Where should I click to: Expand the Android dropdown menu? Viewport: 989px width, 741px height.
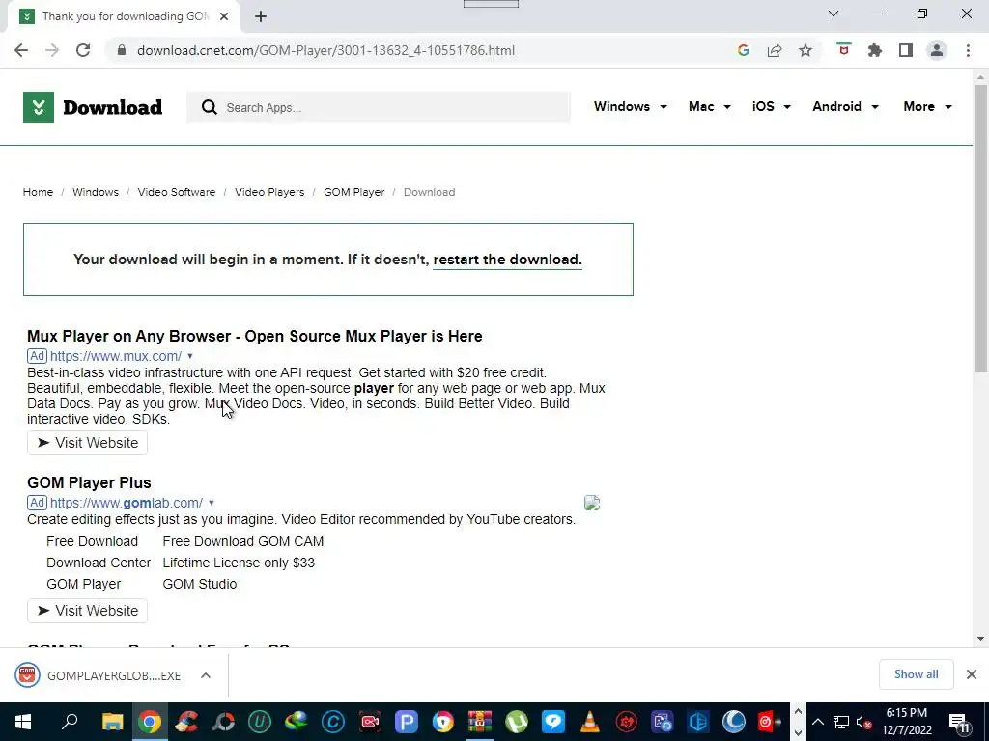(x=845, y=106)
